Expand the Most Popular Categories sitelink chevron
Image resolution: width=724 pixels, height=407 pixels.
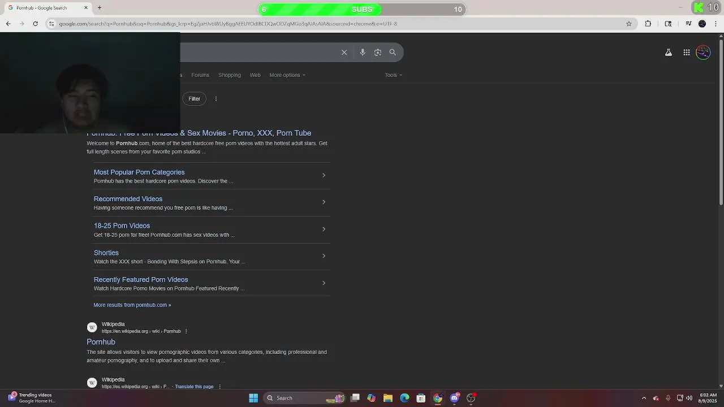pyautogui.click(x=324, y=175)
